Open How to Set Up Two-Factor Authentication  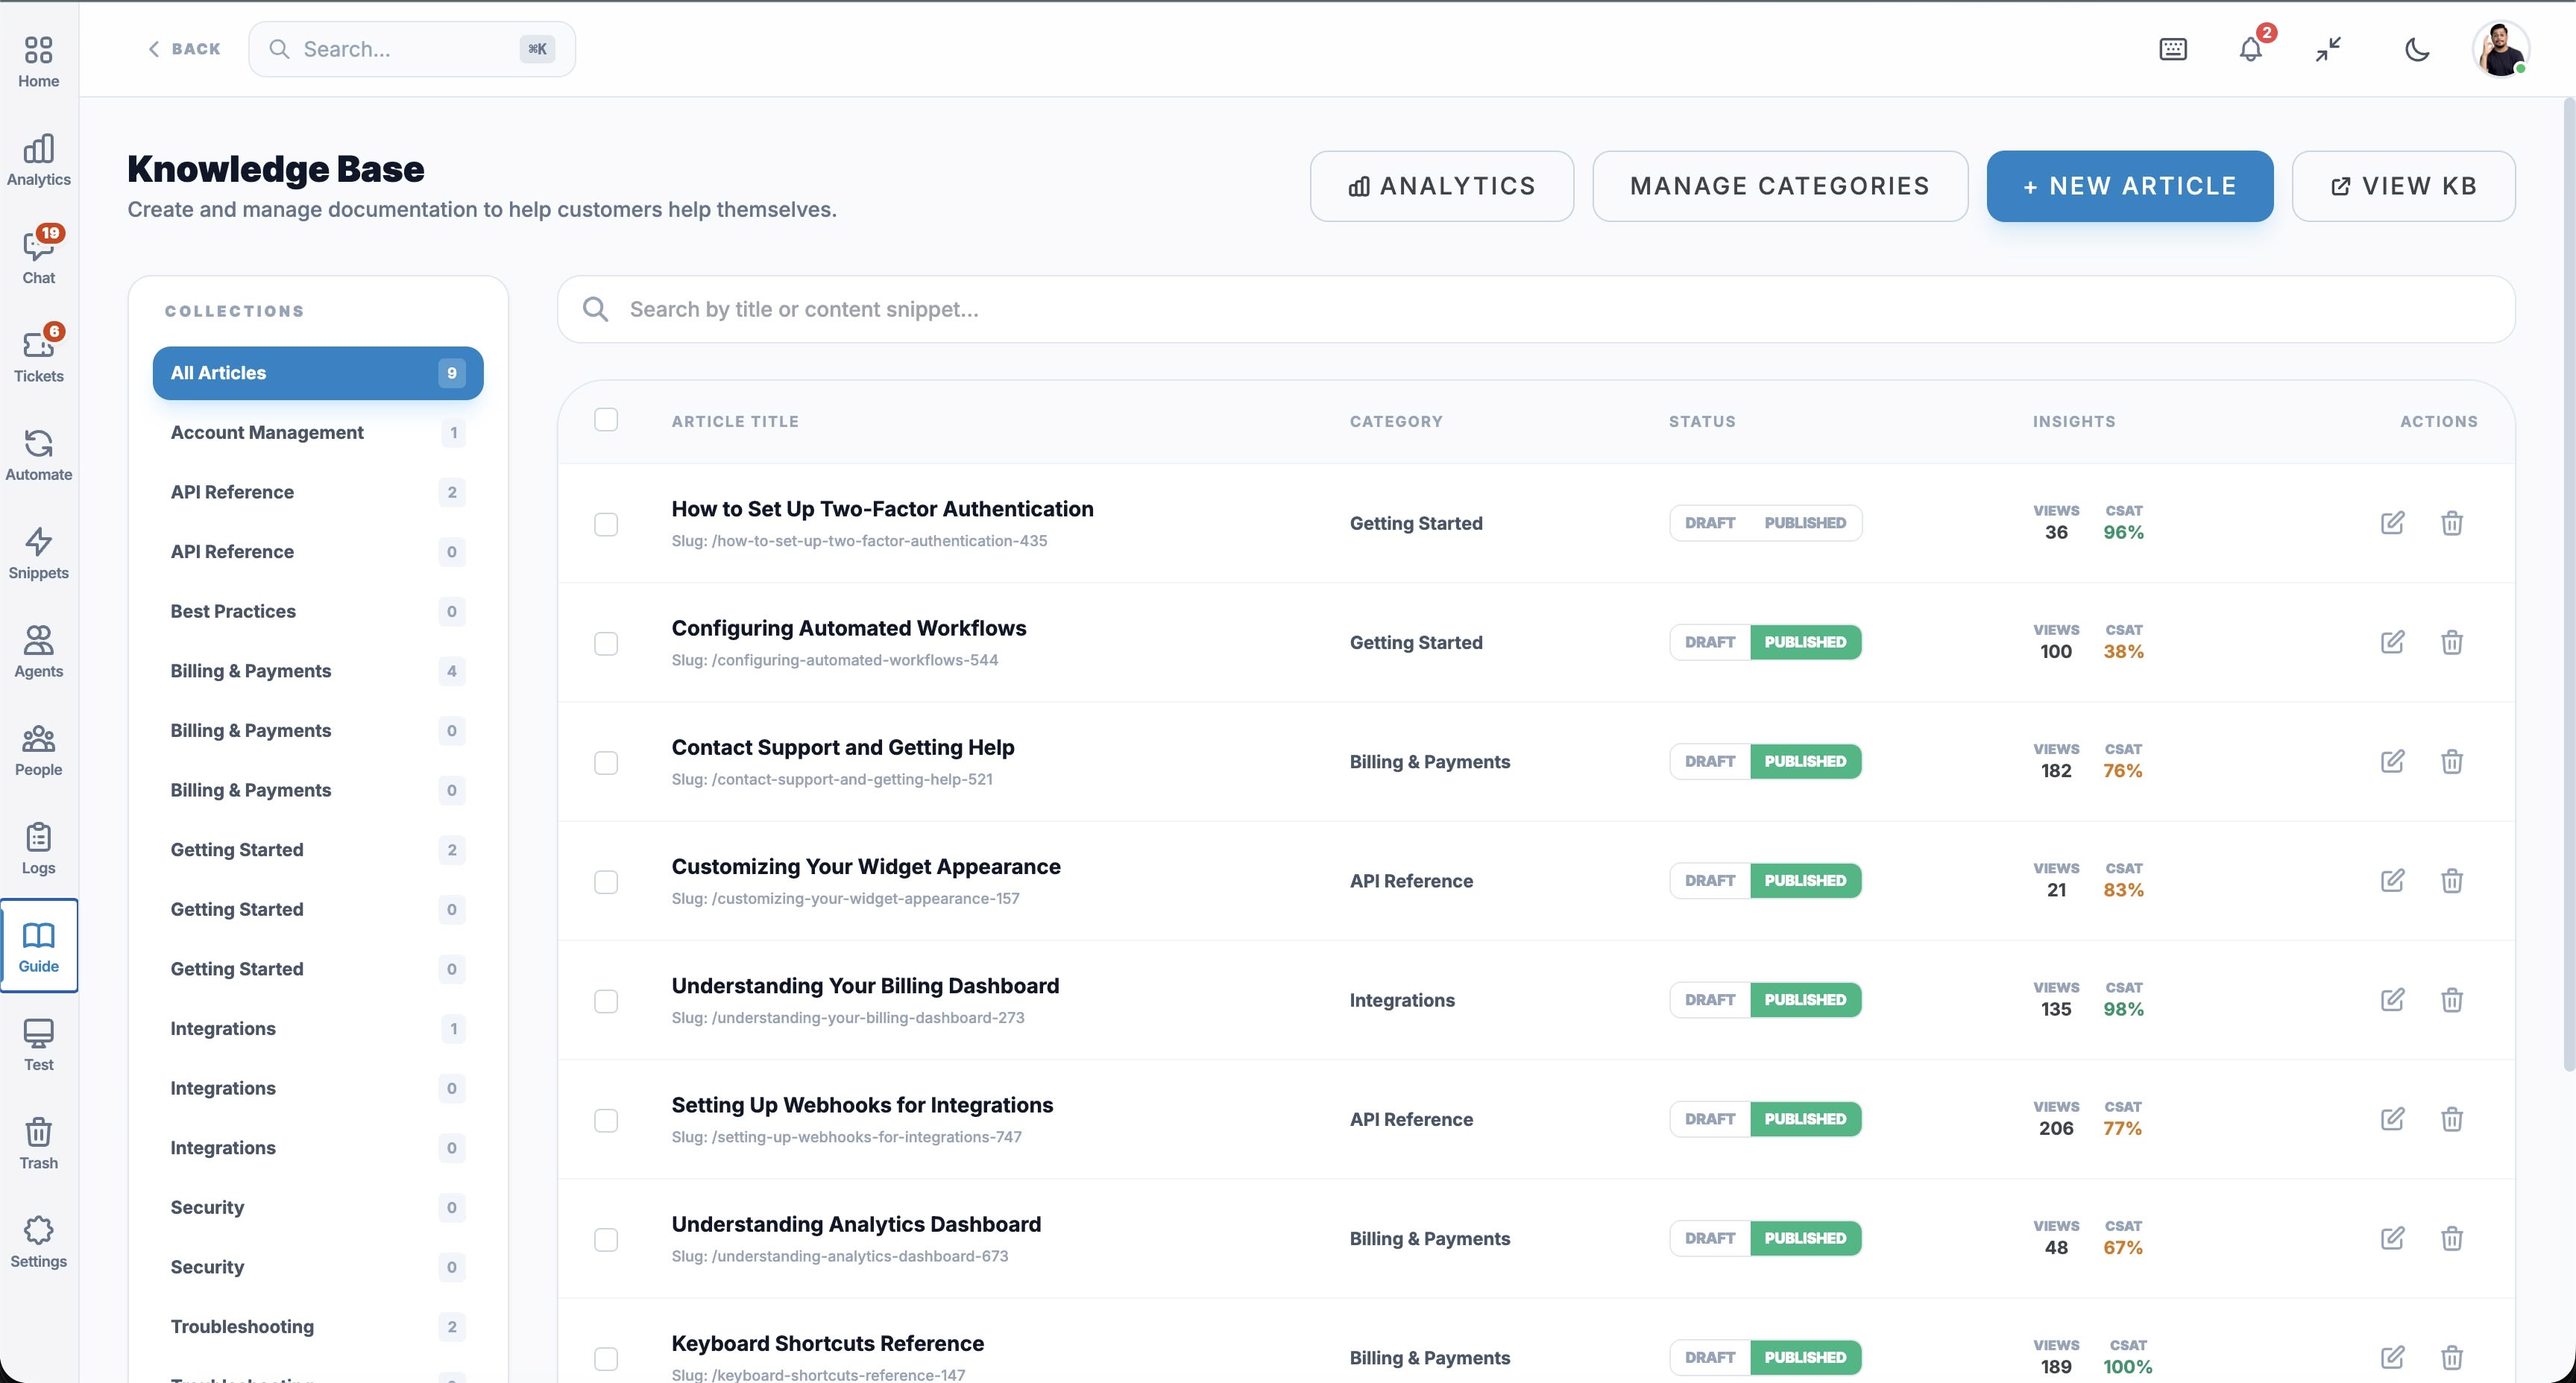[882, 509]
